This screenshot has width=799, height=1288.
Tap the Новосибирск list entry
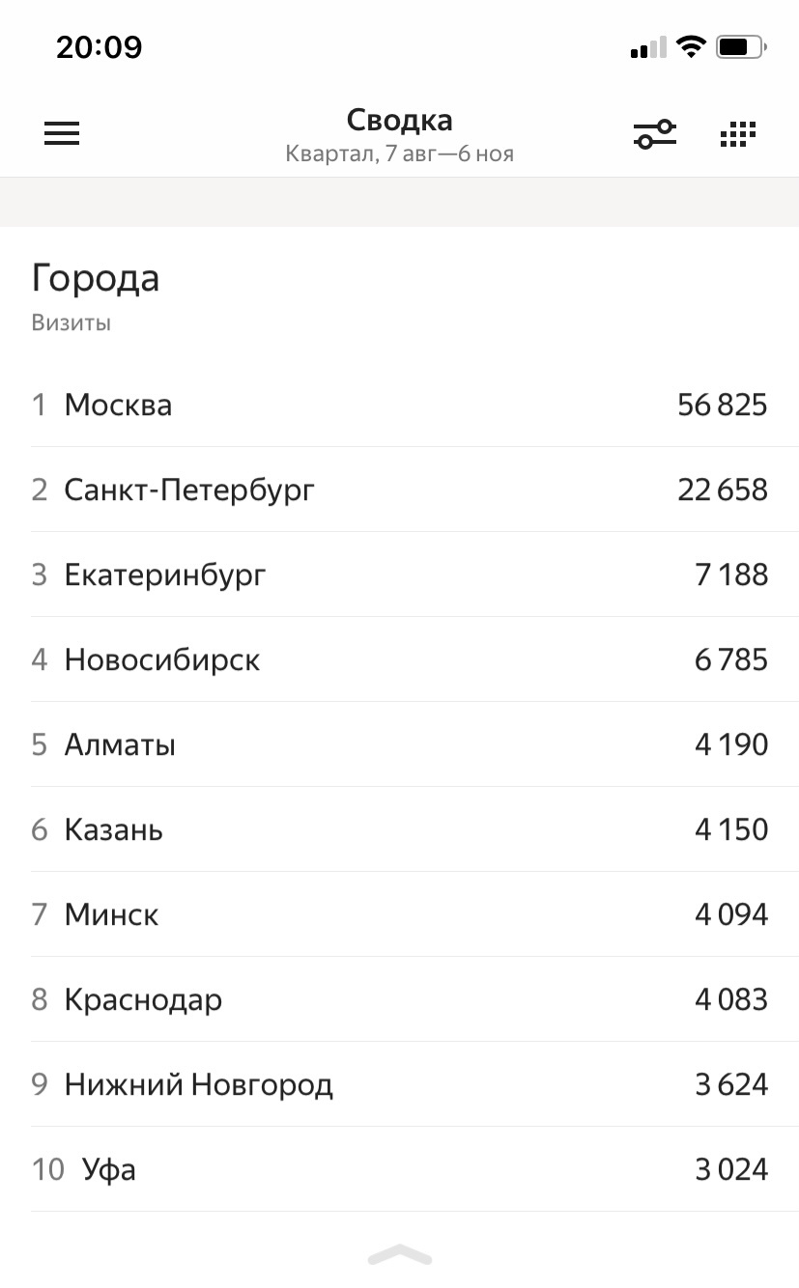pyautogui.click(x=399, y=659)
